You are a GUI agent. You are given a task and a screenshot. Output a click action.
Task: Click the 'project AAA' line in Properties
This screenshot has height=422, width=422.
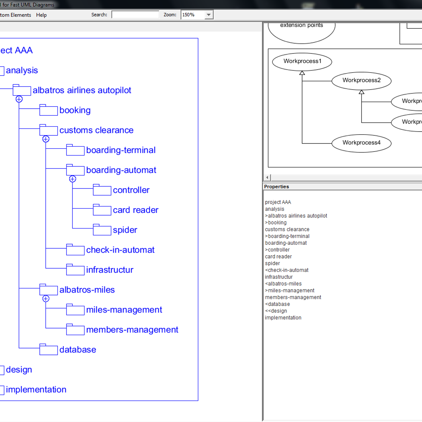click(x=278, y=202)
